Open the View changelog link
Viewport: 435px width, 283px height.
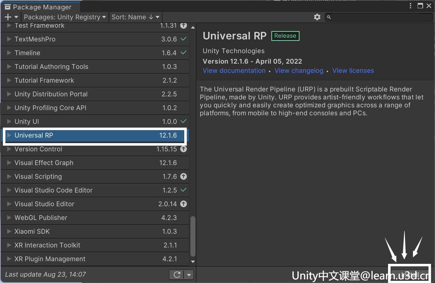(x=299, y=70)
